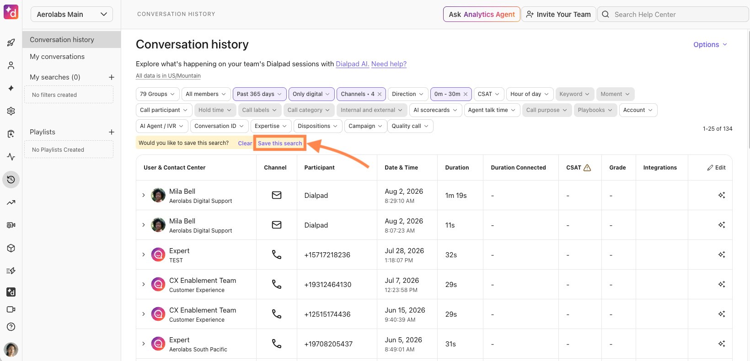Add a new saved search with plus
Viewport: 750px width, 361px height.
point(112,77)
